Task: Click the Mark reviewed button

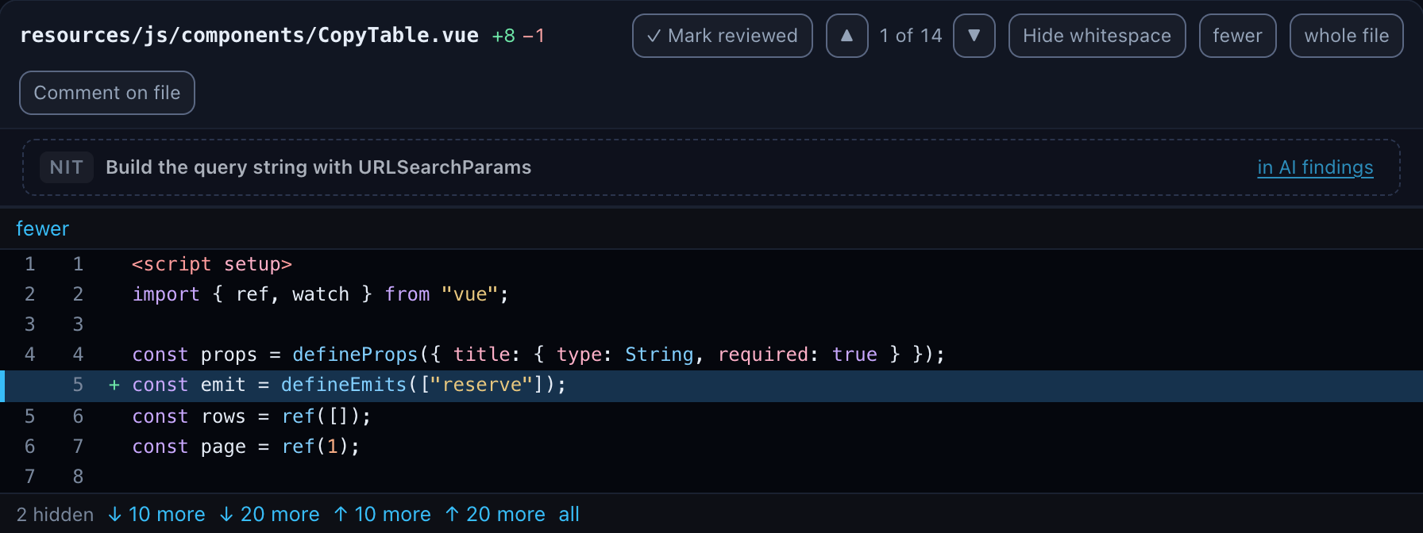Action: pos(722,36)
